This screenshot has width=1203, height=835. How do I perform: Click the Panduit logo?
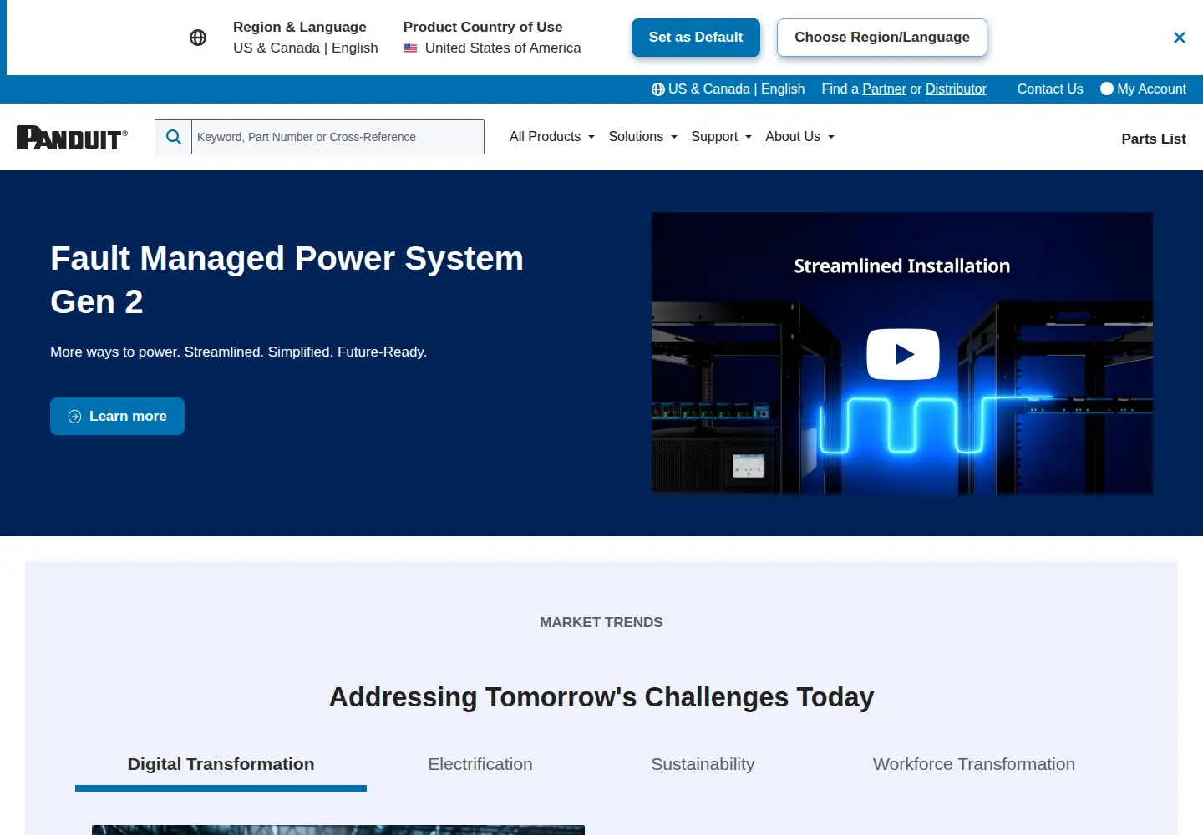pos(72,138)
